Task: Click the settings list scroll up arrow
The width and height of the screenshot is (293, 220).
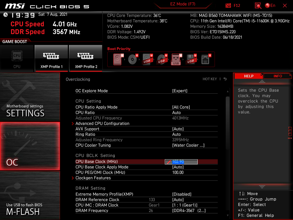Action: tap(227, 91)
